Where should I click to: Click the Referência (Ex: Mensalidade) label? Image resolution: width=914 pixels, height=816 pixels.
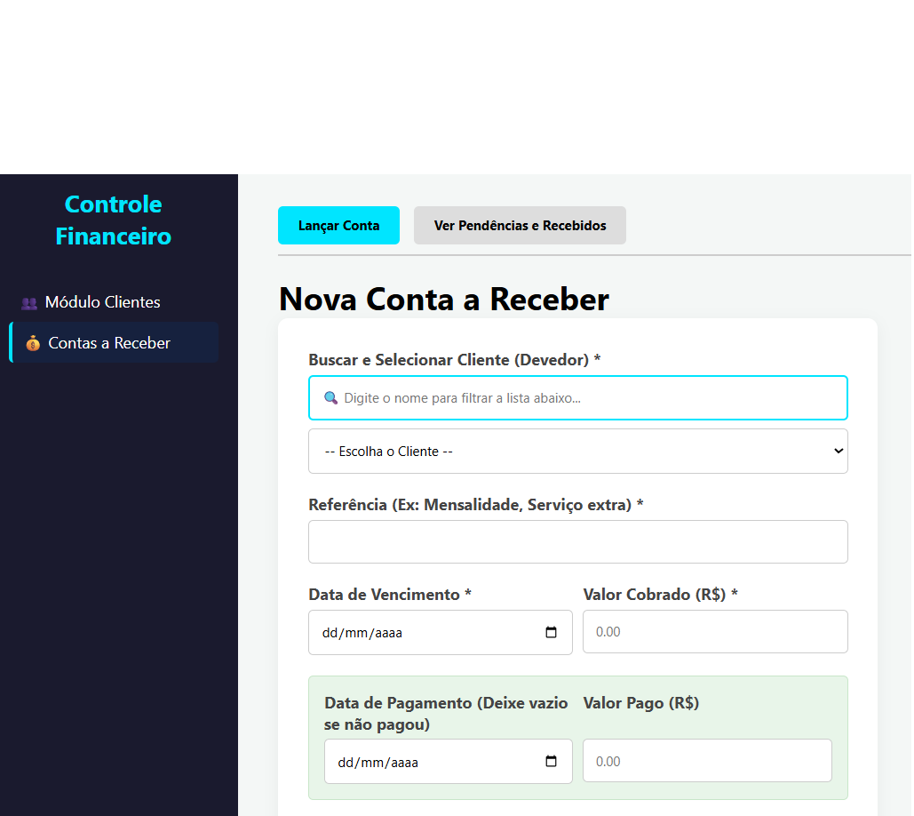(x=476, y=505)
